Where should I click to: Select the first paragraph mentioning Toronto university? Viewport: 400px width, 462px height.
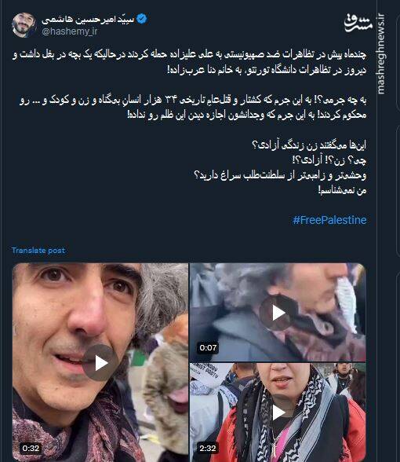[190, 62]
